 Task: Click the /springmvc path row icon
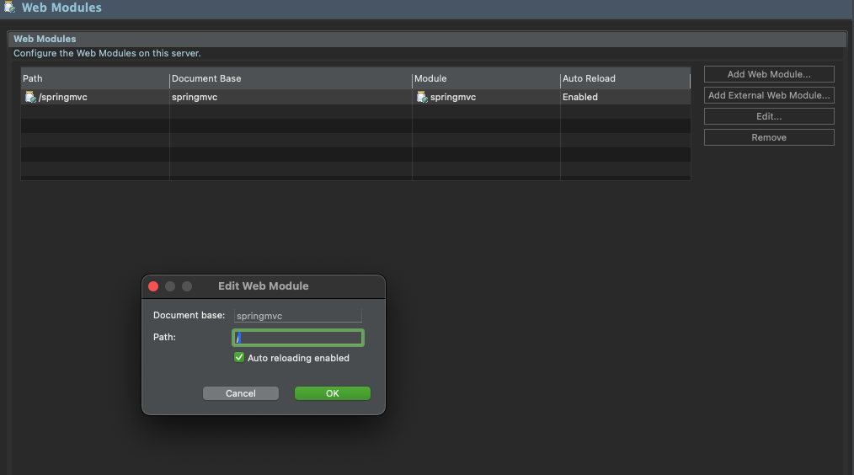coord(30,97)
